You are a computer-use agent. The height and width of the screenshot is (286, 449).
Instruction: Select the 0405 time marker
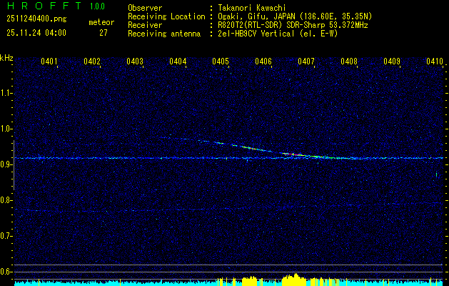pyautogui.click(x=221, y=62)
